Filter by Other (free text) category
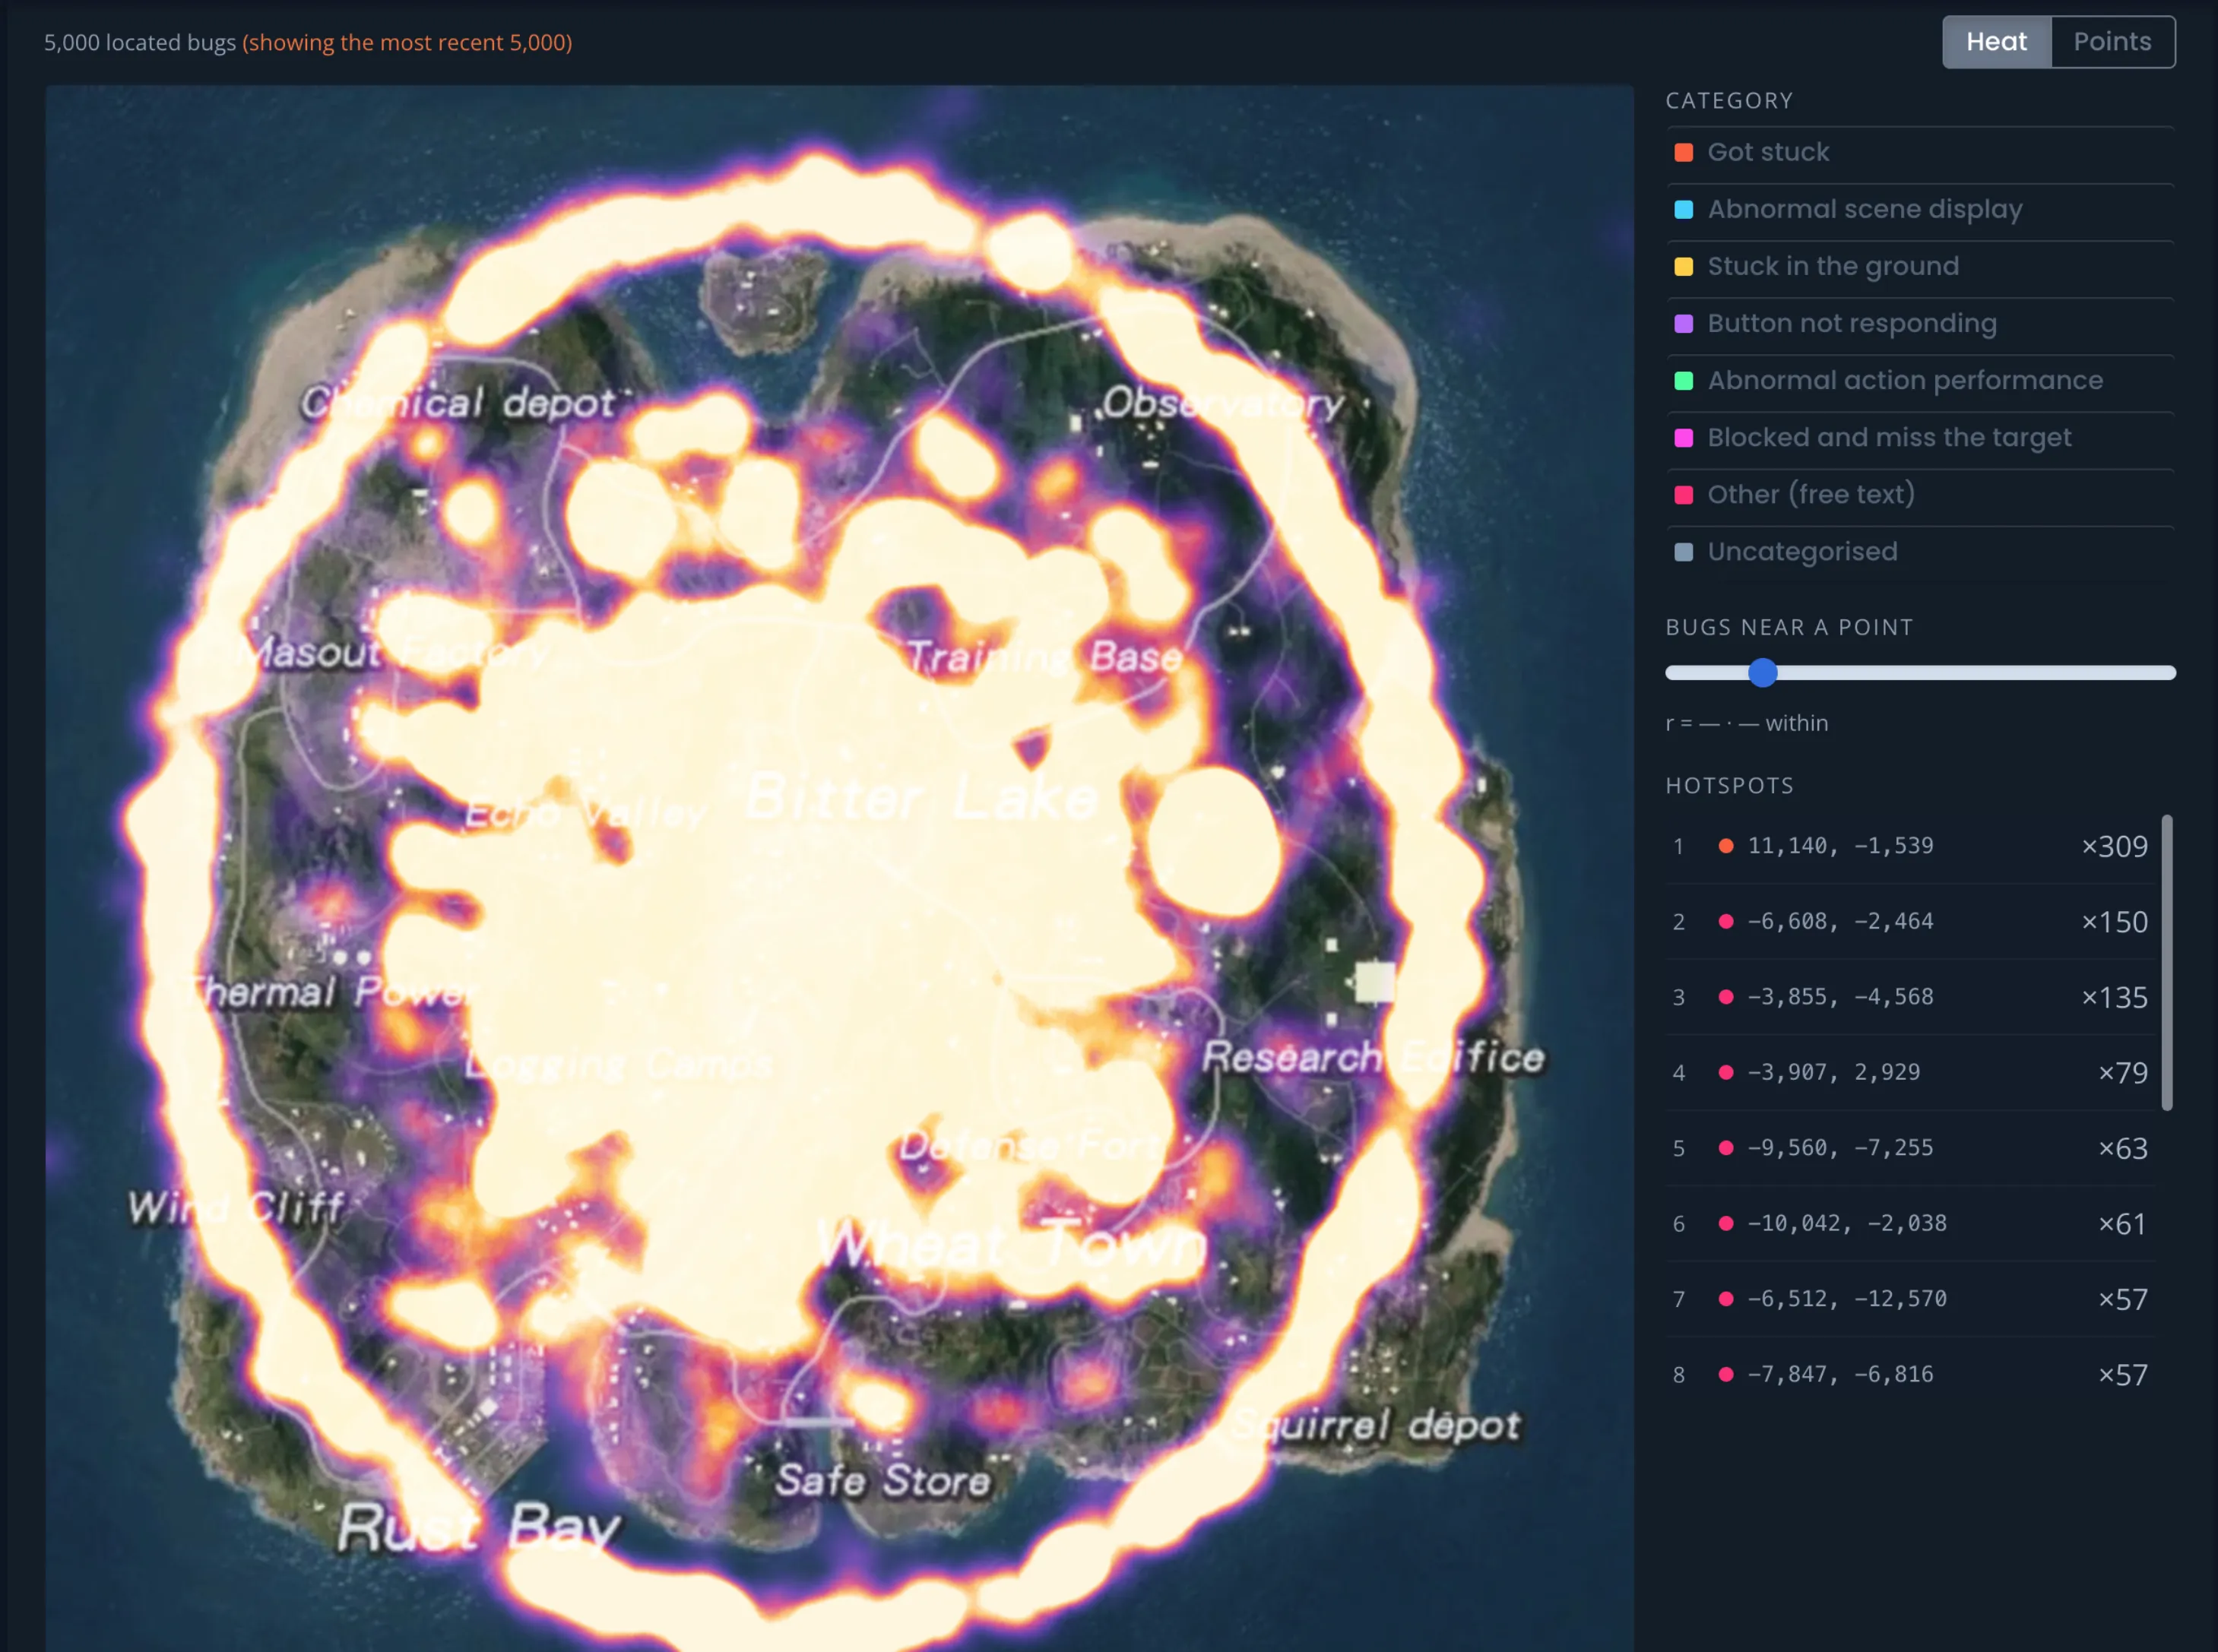This screenshot has height=1652, width=2218. pos(1919,495)
